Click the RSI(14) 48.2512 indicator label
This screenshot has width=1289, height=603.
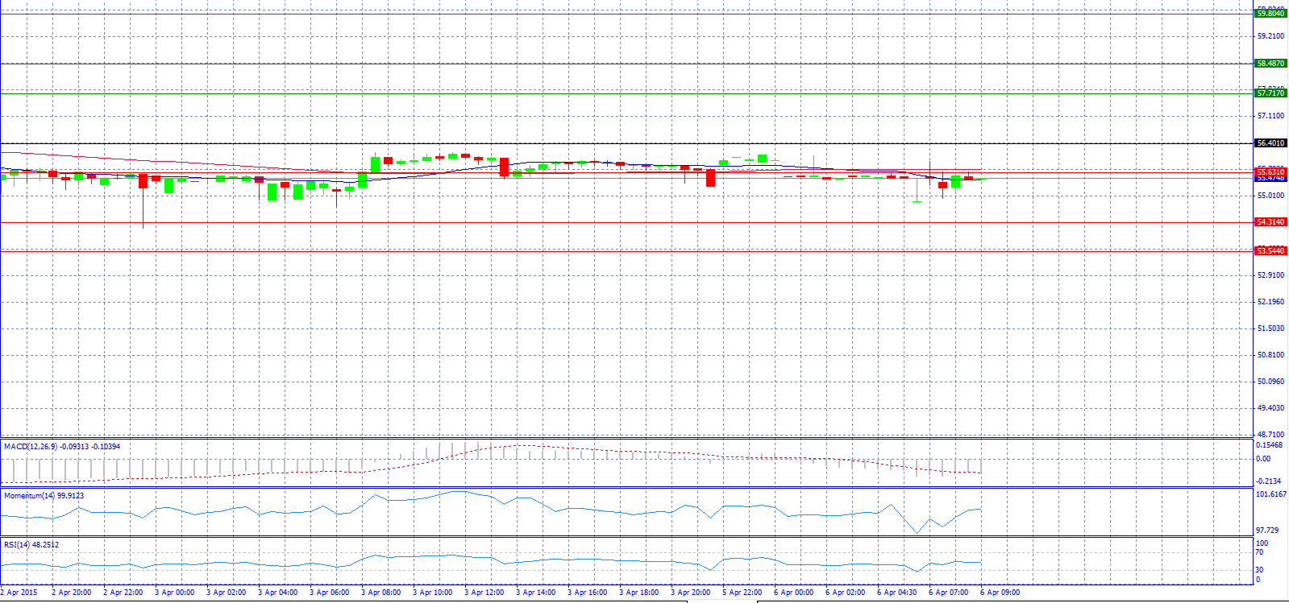pyautogui.click(x=31, y=545)
